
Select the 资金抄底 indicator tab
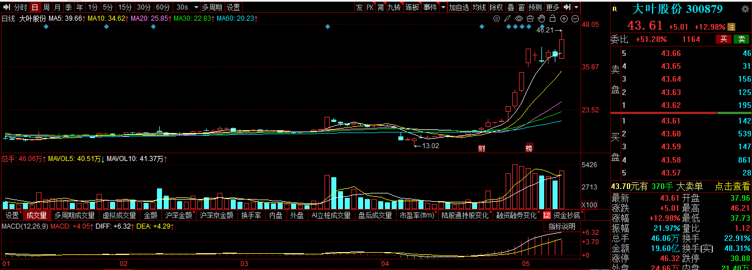coord(568,215)
